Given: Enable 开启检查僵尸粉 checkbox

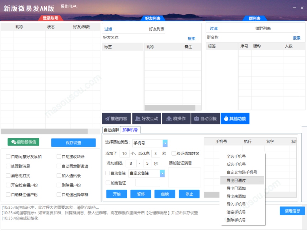Looking at the screenshot, I should [x=8, y=185].
